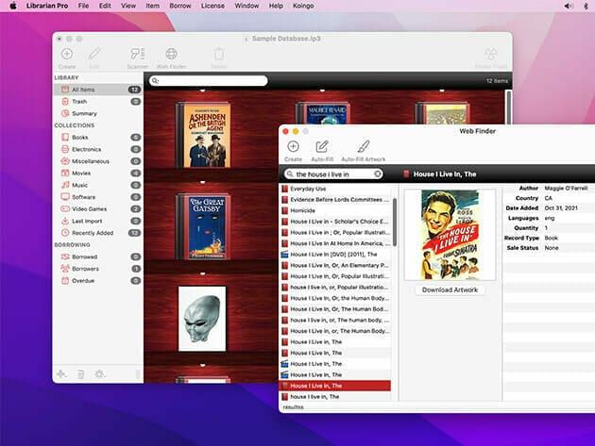This screenshot has width=595, height=446.
Task: Click Create in the Web Finder window
Action: pyautogui.click(x=293, y=147)
